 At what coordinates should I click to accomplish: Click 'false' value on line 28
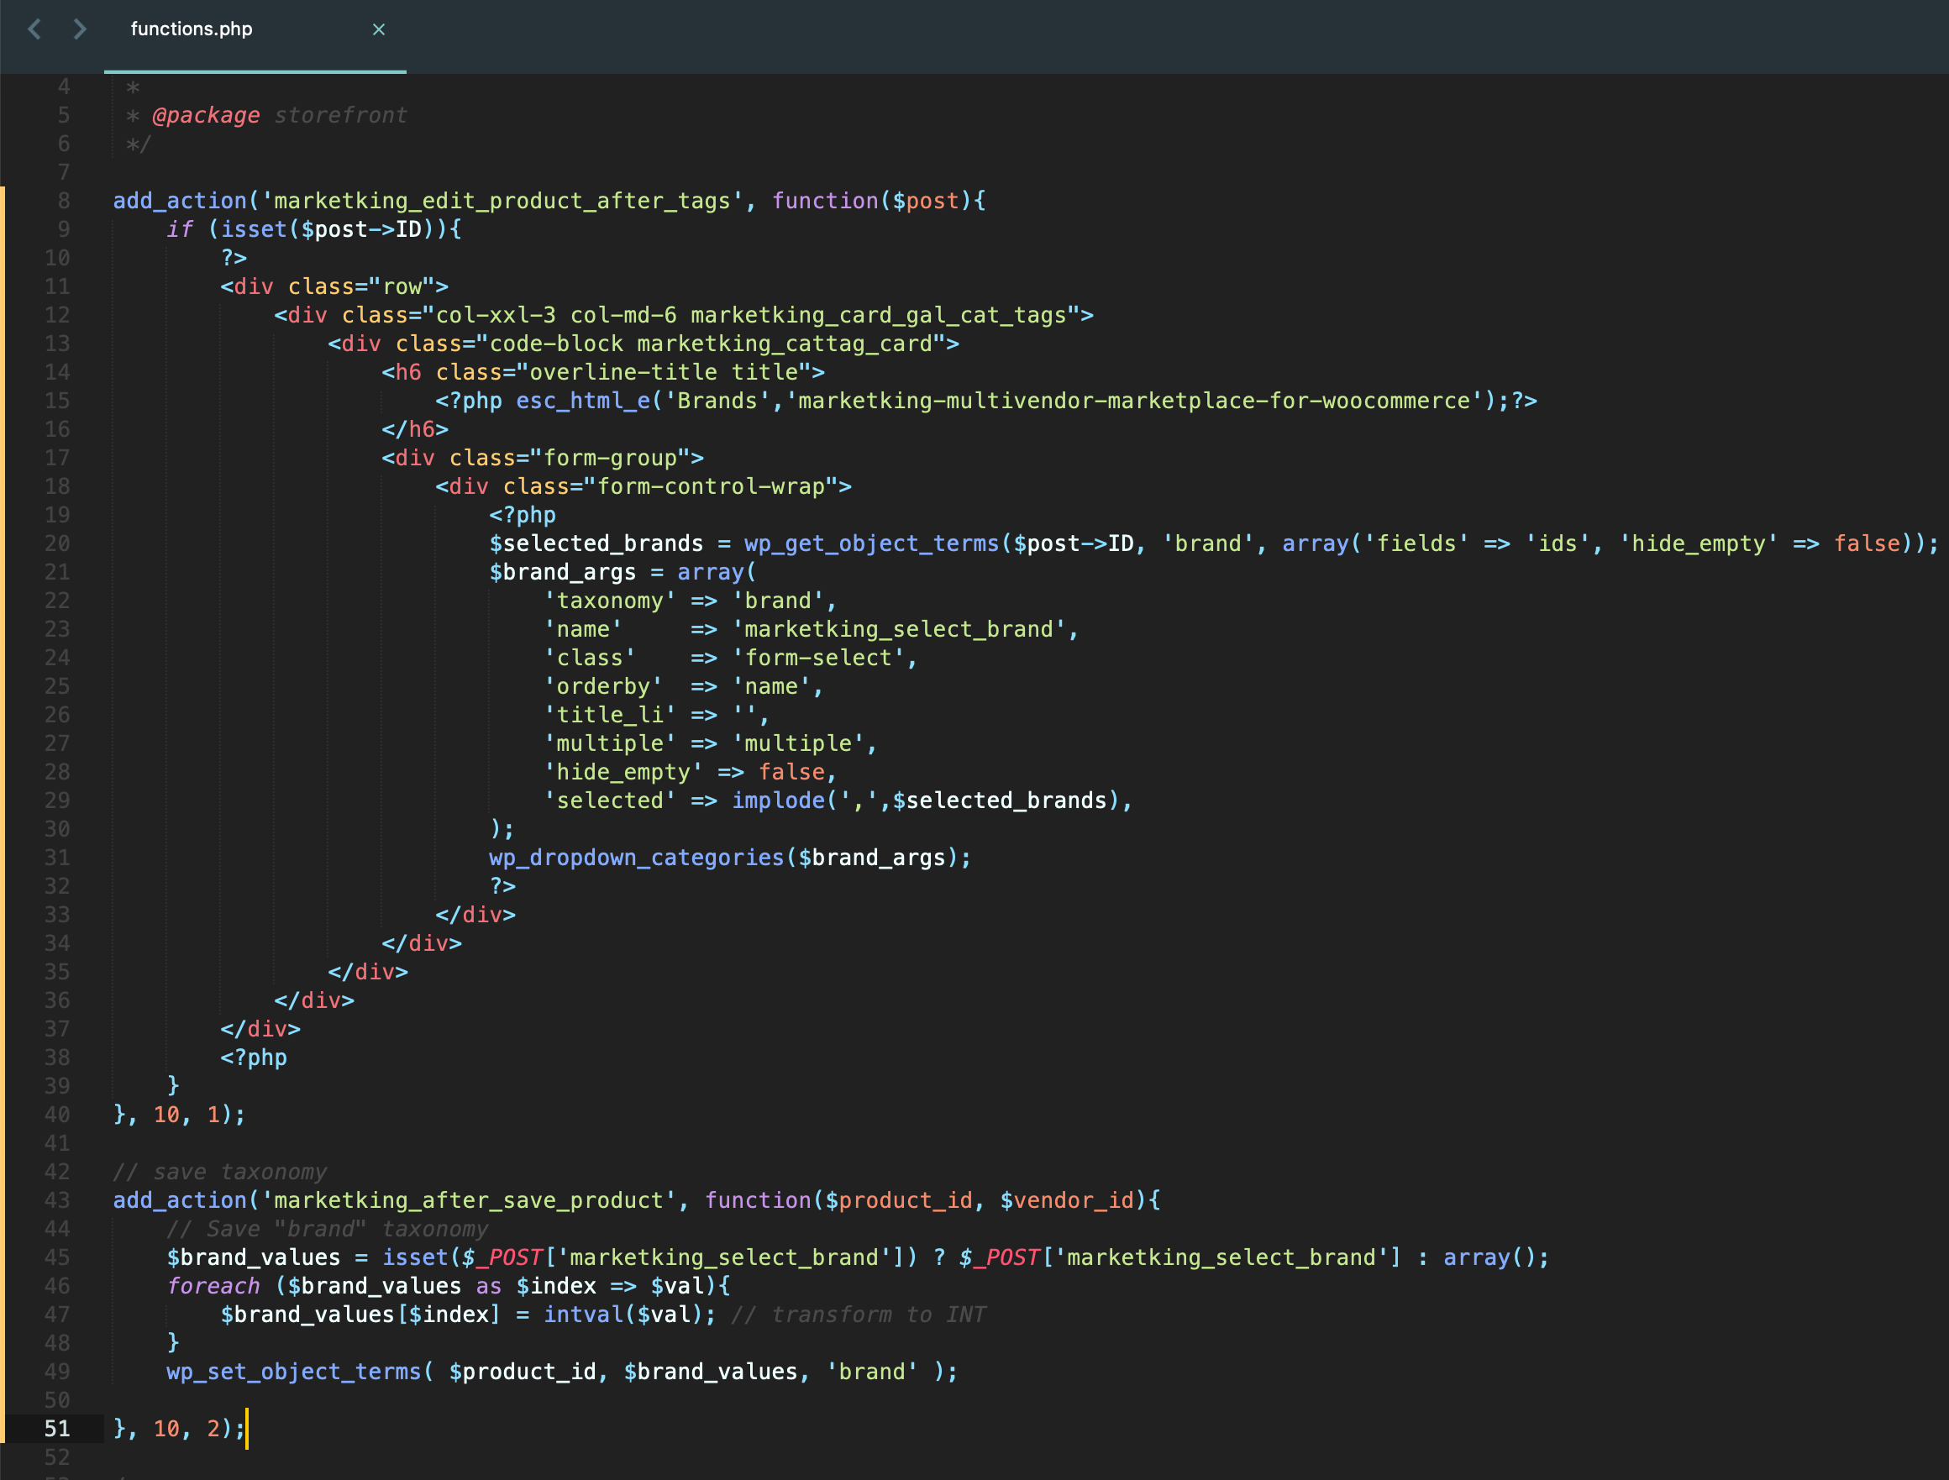(x=792, y=772)
